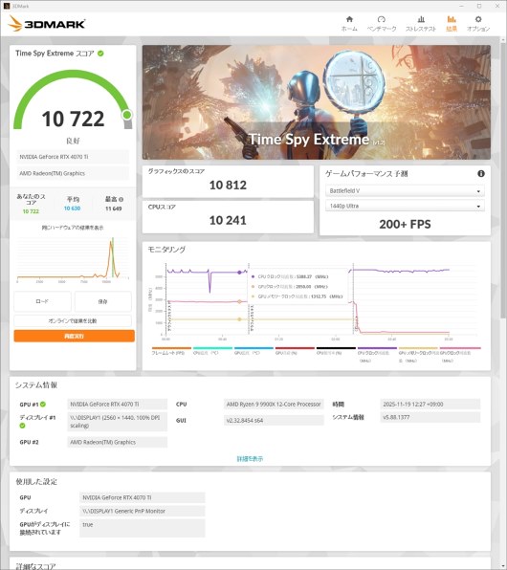Click the GUI version v2.32.8454 s64
The width and height of the screenshot is (507, 570).
[x=274, y=420]
